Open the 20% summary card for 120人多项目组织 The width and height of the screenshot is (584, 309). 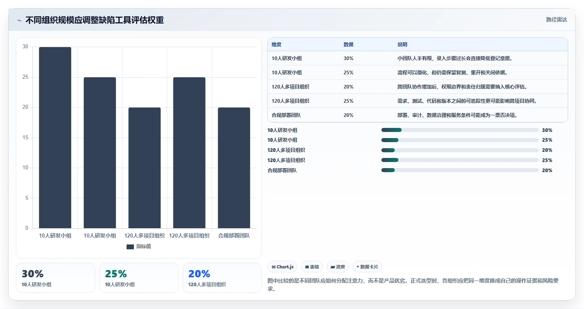point(222,278)
